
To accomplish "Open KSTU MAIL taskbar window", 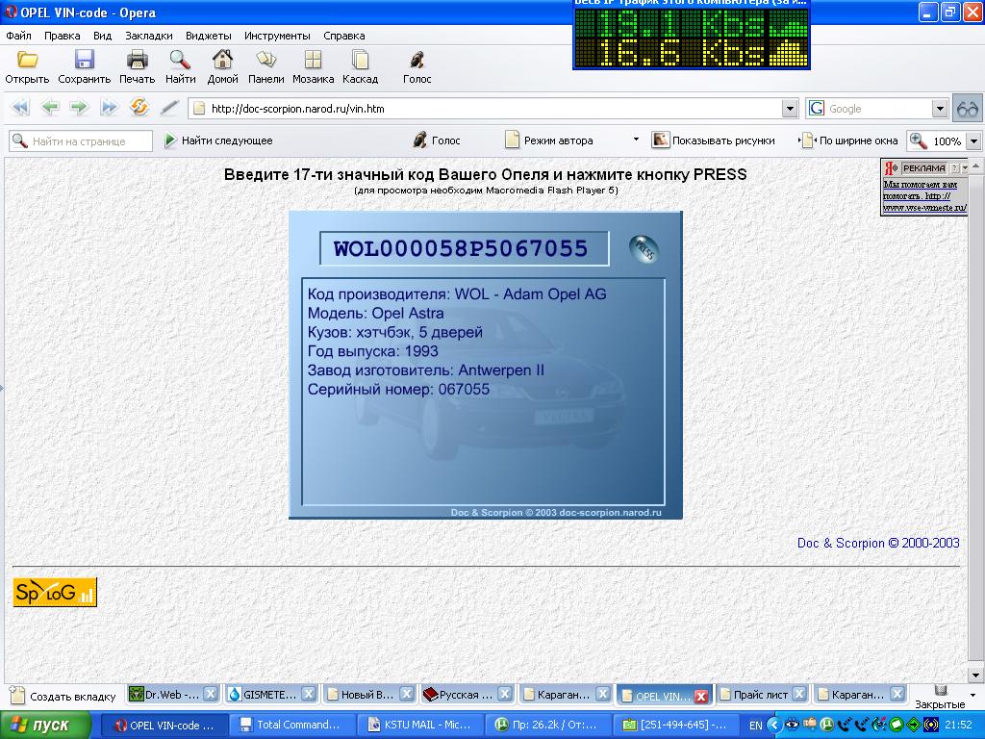I will click(421, 725).
